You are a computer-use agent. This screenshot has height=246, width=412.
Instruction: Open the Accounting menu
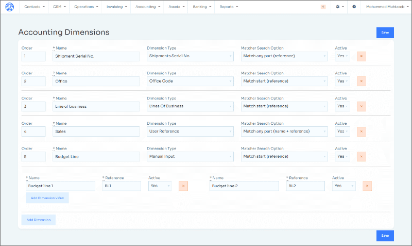click(x=149, y=7)
